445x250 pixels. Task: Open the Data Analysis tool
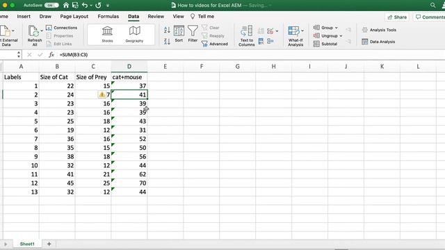point(378,42)
